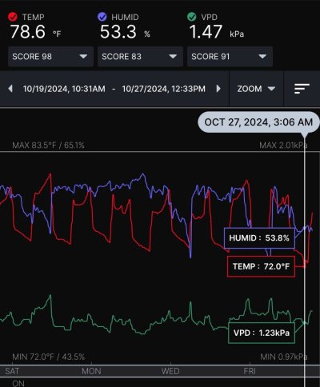Click the end date 10/27/2024, 12:33PM

coord(164,89)
